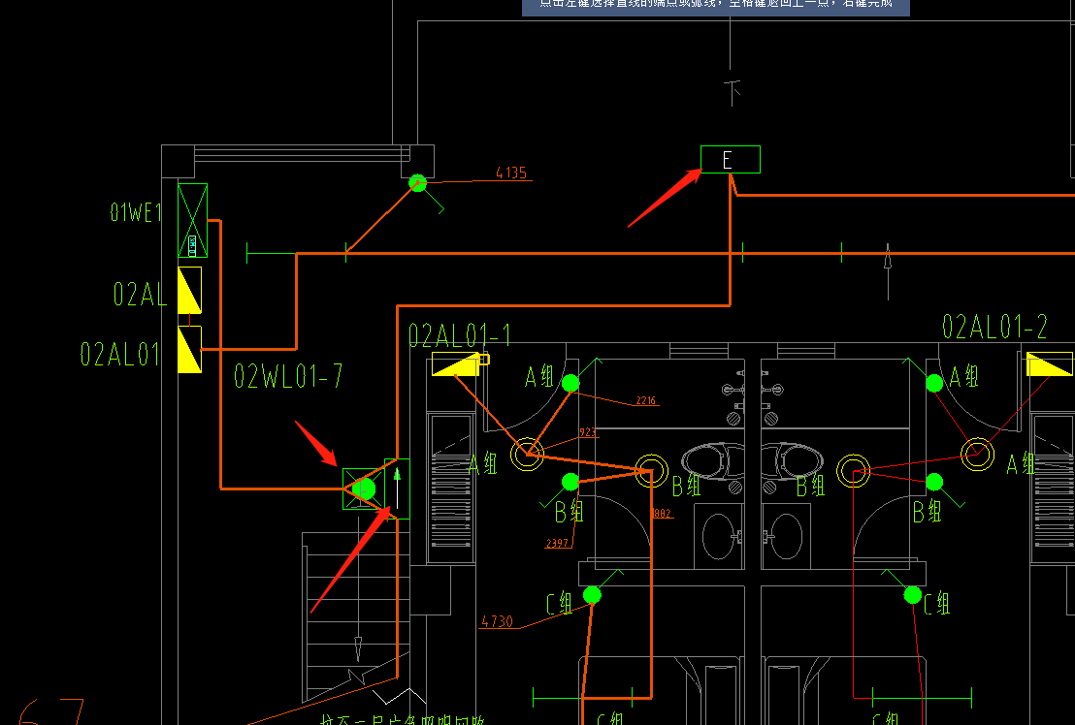Click the 02AL01 text label
The image size is (1075, 725).
[x=120, y=354]
